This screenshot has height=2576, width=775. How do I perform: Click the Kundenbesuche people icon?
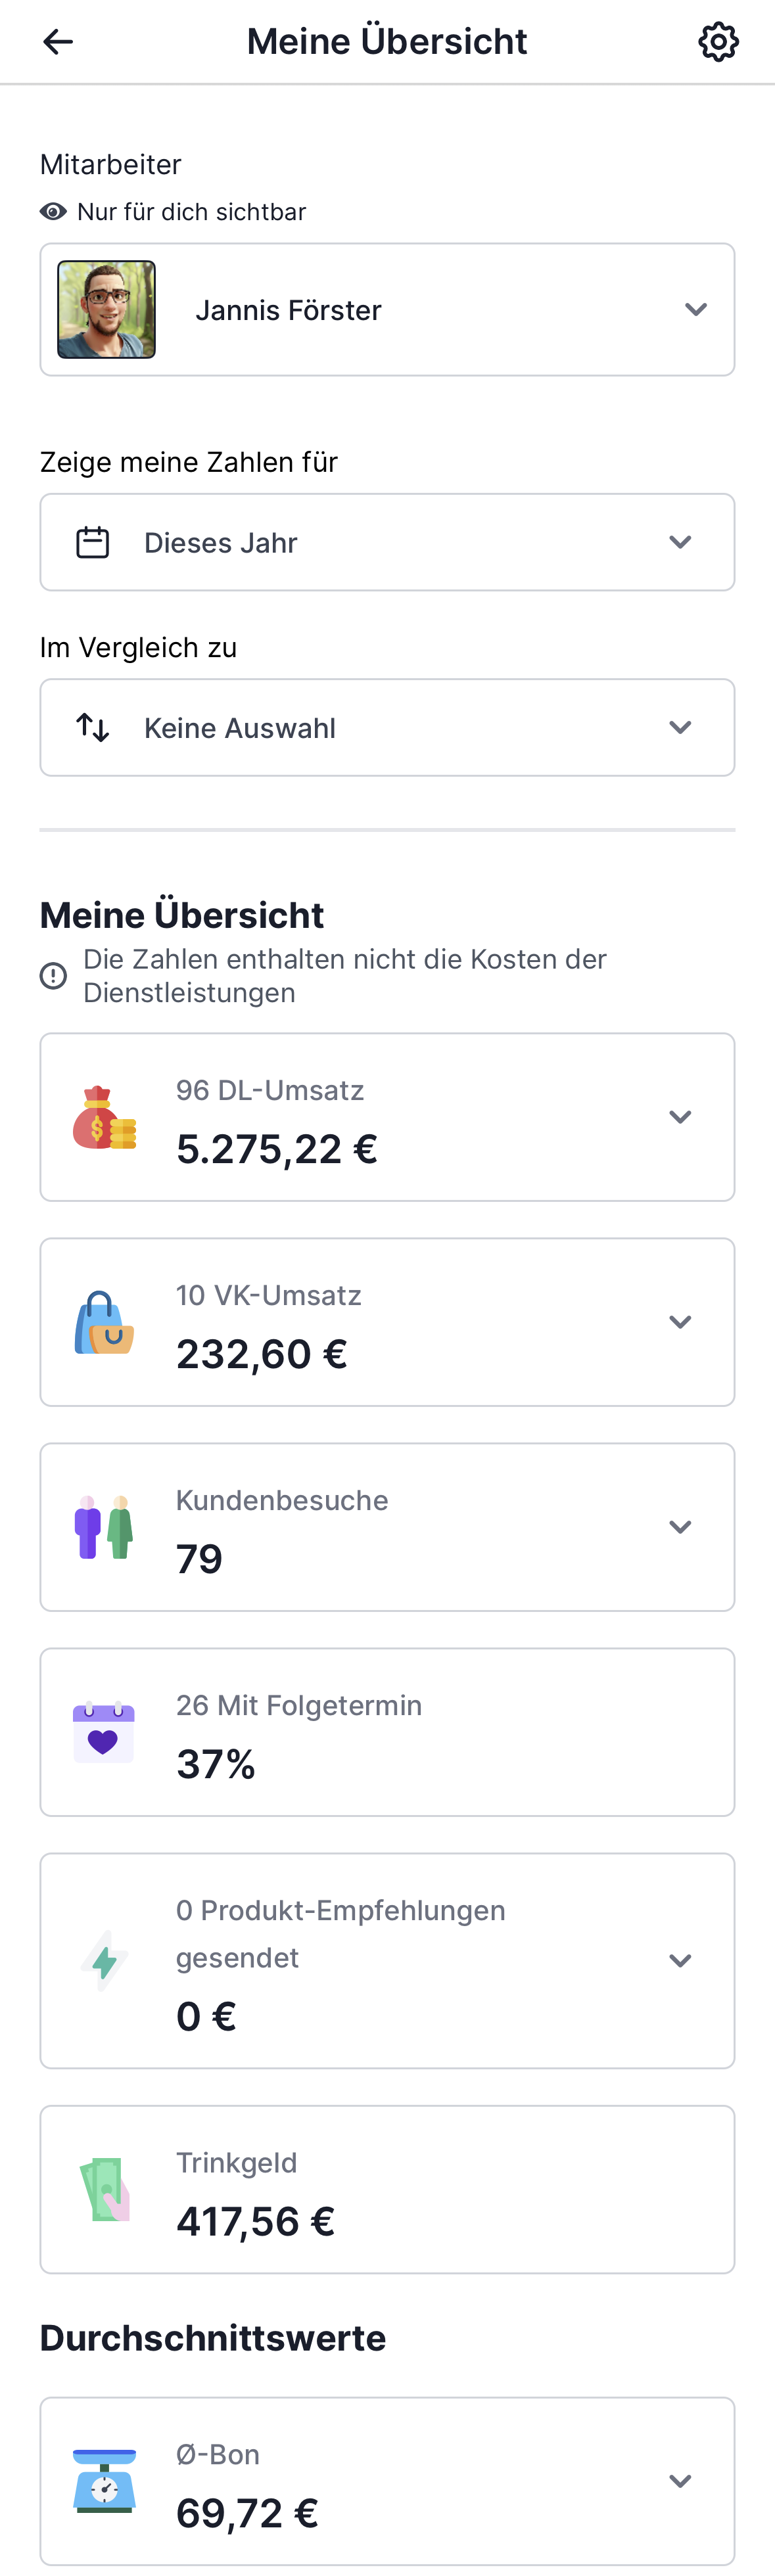click(x=105, y=1527)
